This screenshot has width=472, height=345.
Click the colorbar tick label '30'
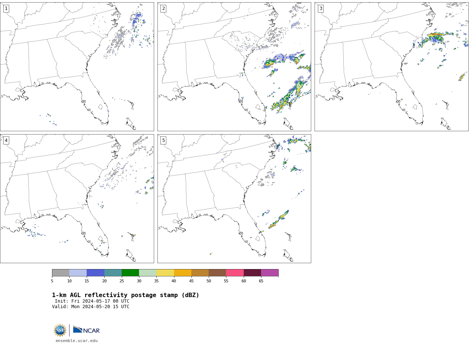(x=139, y=281)
